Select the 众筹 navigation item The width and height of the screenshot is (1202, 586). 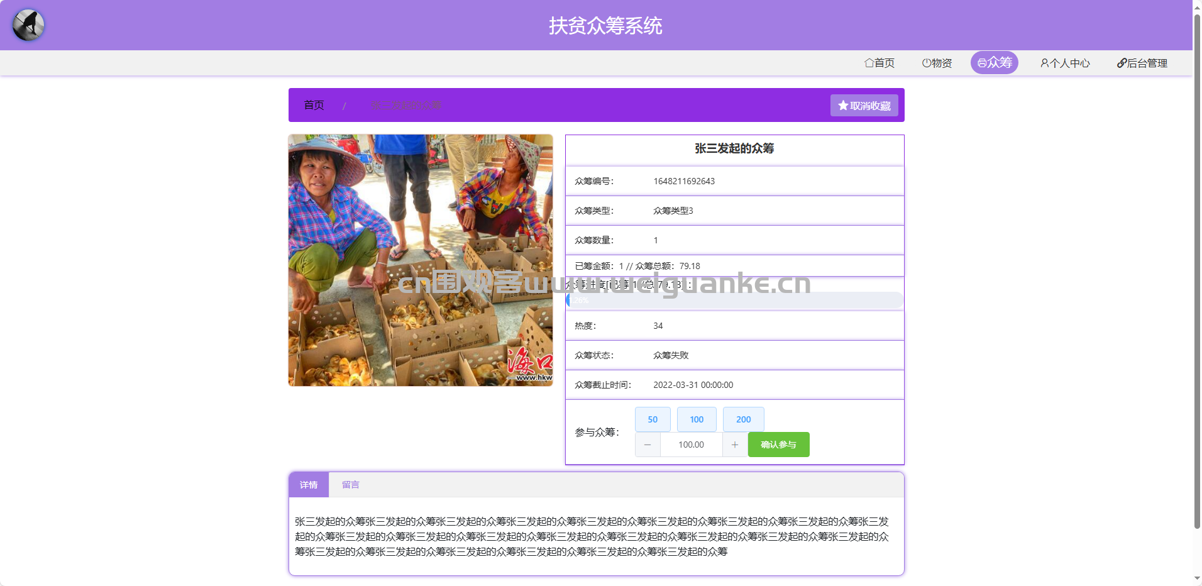[995, 63]
